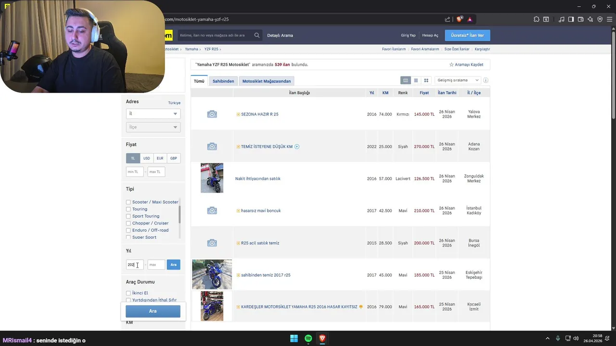Check Yurtdışından İthal Sıfır checkbox
This screenshot has width=616, height=346.
128,300
